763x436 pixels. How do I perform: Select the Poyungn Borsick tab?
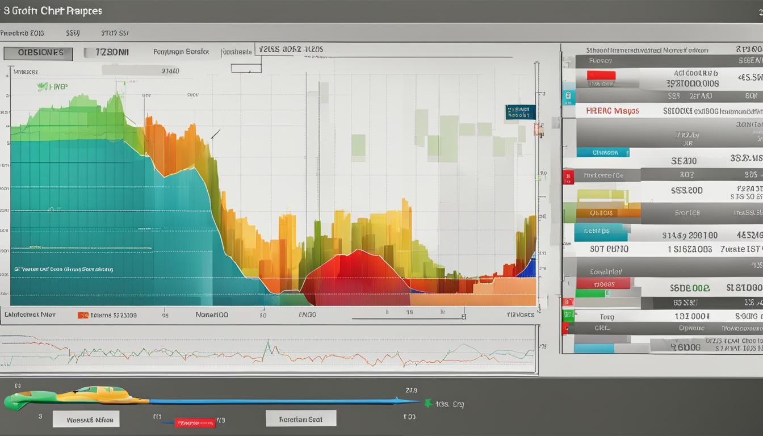click(181, 52)
